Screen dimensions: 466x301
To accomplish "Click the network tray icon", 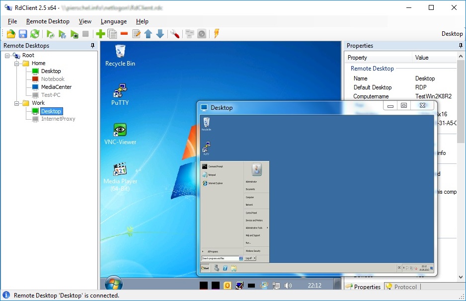I will click(x=276, y=286).
